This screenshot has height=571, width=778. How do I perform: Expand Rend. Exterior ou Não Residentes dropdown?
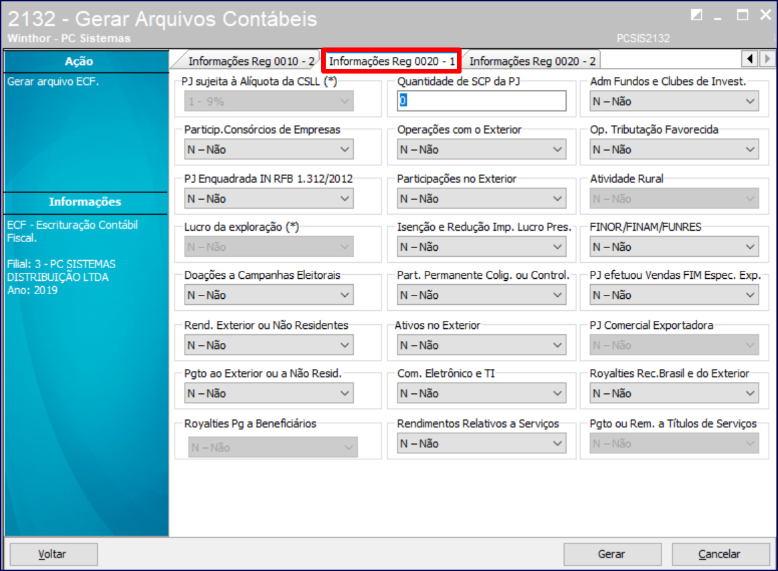tap(269, 345)
